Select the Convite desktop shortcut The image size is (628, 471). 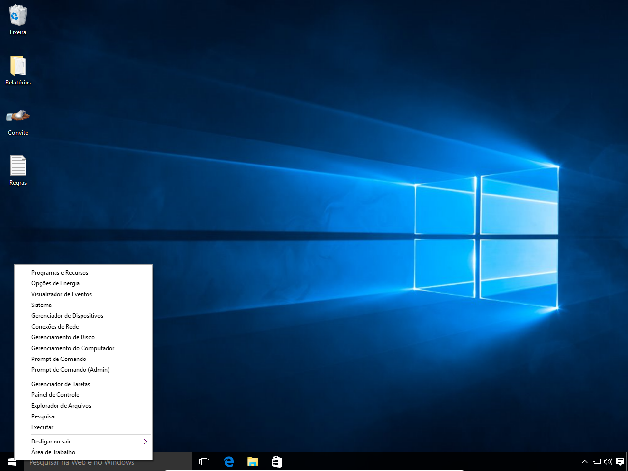pyautogui.click(x=18, y=121)
